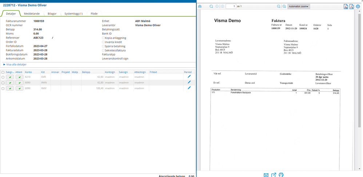Edit period pencil for OVR row
The width and height of the screenshot is (363, 177).
tap(189, 77)
